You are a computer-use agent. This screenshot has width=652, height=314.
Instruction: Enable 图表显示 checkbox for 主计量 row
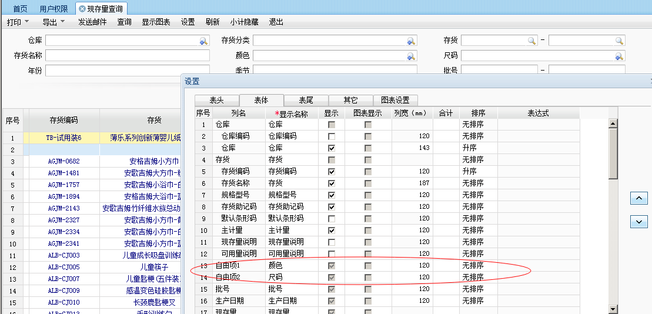(x=367, y=231)
